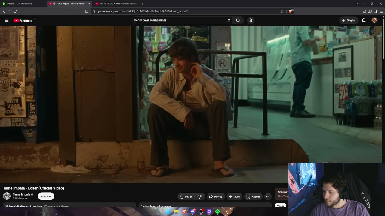385x216 pixels.
Task: Expand the tab search dropdown arrow
Action: 356,4
